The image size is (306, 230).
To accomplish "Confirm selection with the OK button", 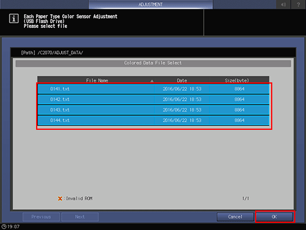I will (274, 217).
